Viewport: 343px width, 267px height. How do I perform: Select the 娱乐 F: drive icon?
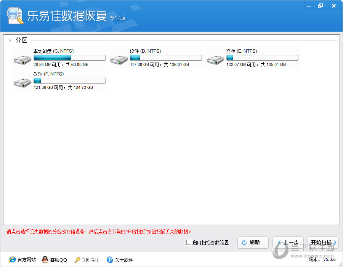pos(22,83)
